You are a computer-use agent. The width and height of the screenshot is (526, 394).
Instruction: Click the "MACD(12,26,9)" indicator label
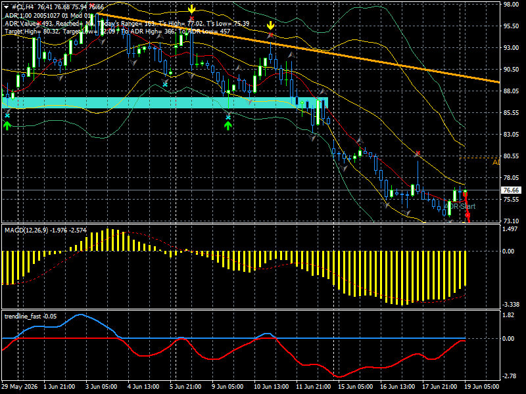tap(26, 230)
